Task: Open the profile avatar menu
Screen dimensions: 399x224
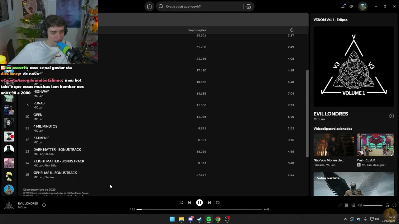Action: point(363,7)
